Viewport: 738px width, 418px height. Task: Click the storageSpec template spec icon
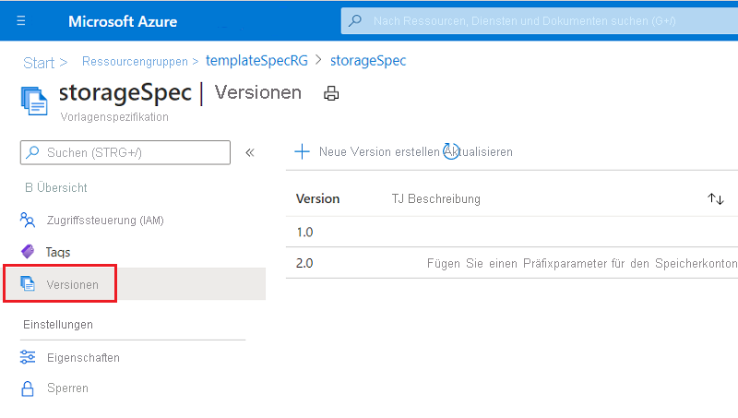click(x=34, y=101)
